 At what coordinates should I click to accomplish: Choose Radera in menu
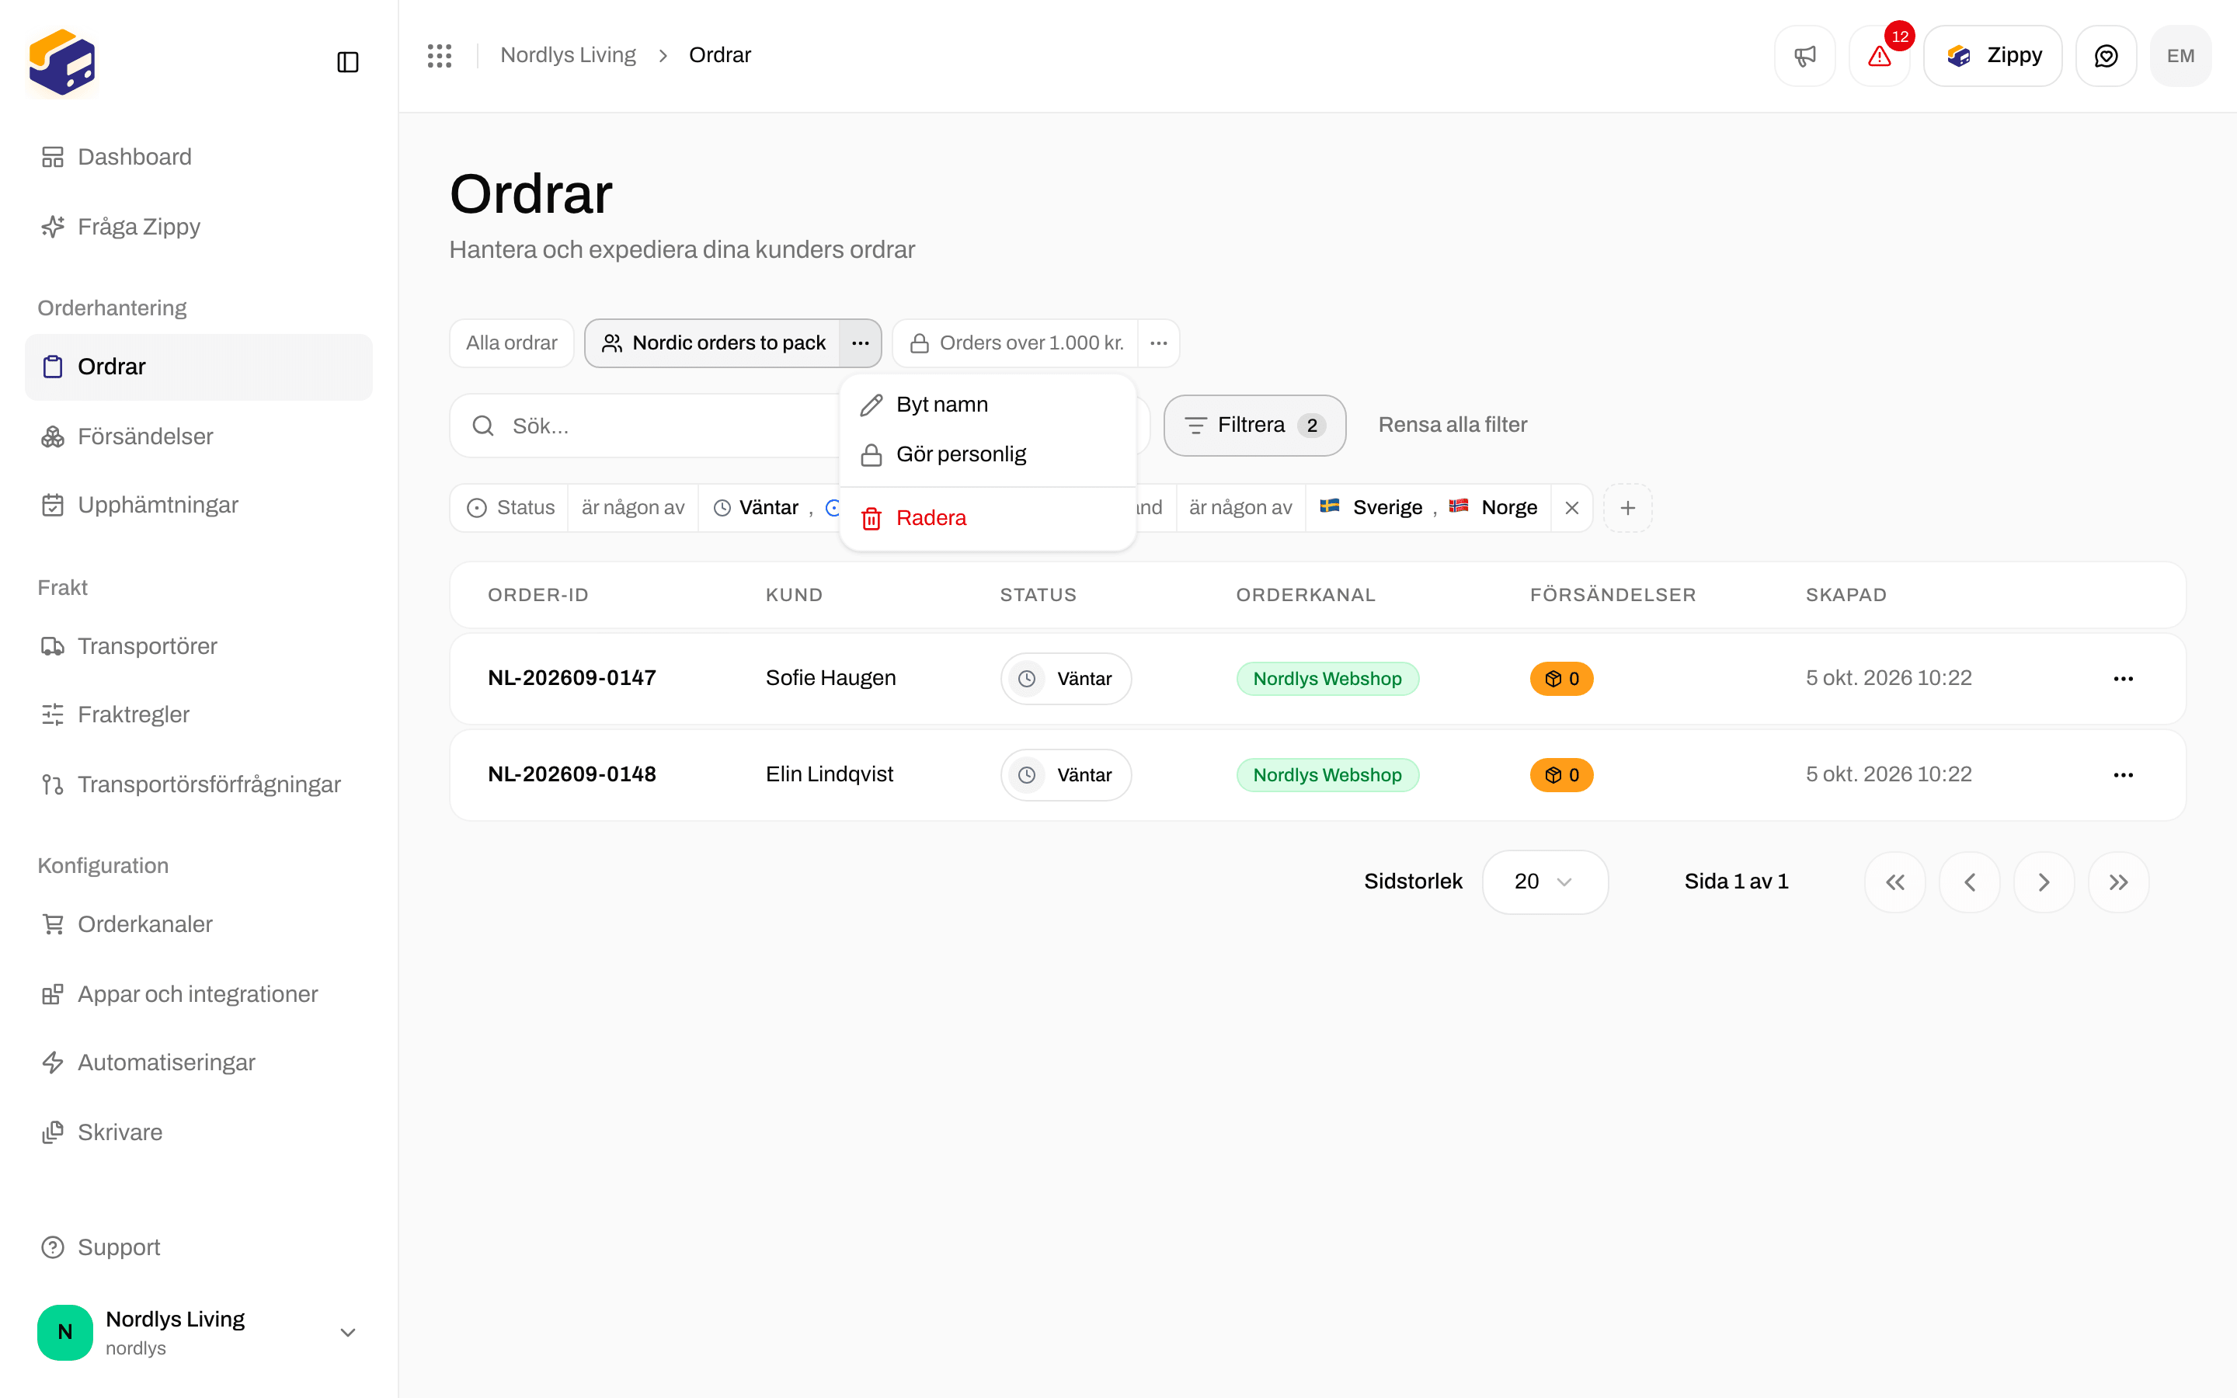(987, 519)
